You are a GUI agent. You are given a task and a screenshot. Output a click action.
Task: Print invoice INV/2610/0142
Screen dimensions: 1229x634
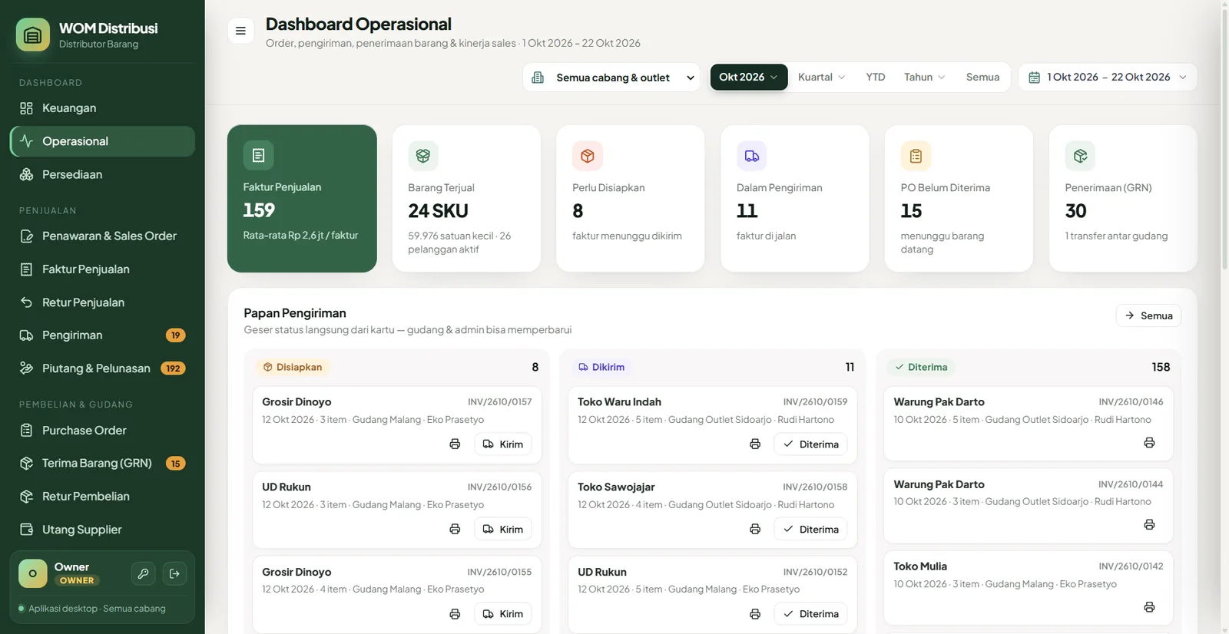click(x=1149, y=607)
